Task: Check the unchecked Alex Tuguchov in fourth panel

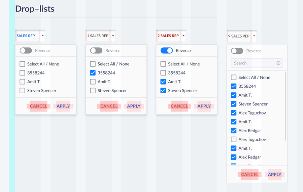Action: [x=234, y=139]
